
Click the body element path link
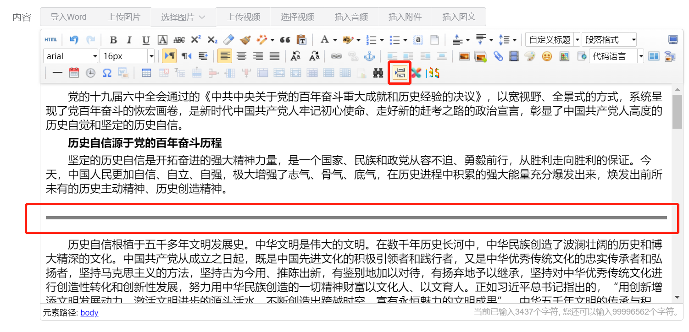pos(89,312)
